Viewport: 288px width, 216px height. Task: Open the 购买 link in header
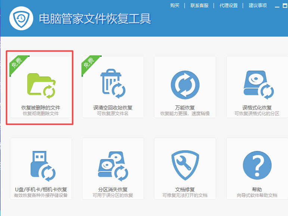pos(175,6)
